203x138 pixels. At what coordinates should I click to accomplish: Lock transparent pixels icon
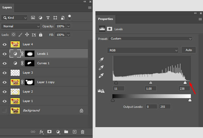(x=13, y=34)
